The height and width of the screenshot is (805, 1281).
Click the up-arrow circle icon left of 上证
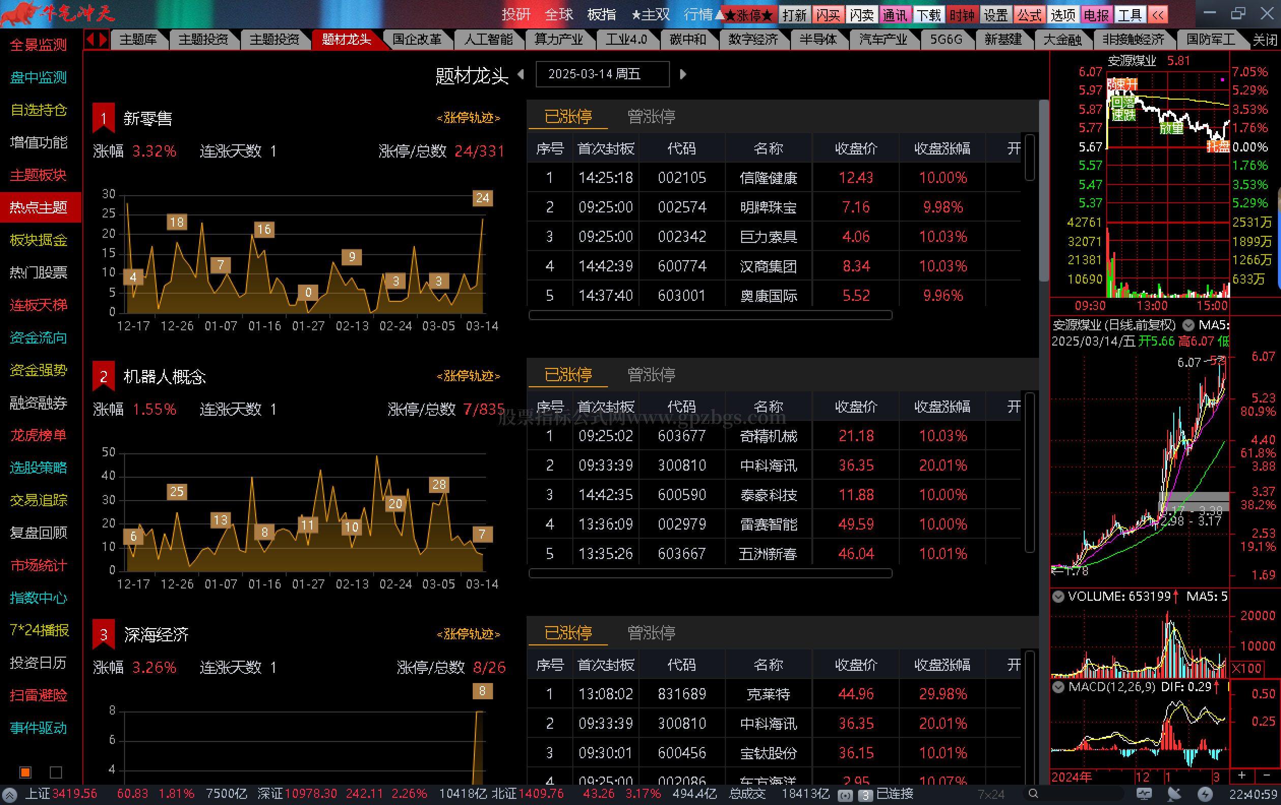[10, 795]
